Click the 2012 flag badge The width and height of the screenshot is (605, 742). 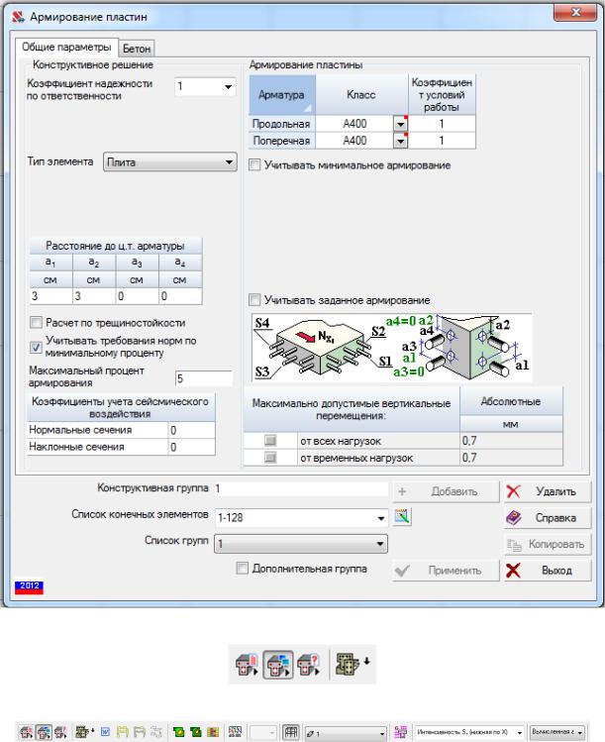click(x=30, y=586)
